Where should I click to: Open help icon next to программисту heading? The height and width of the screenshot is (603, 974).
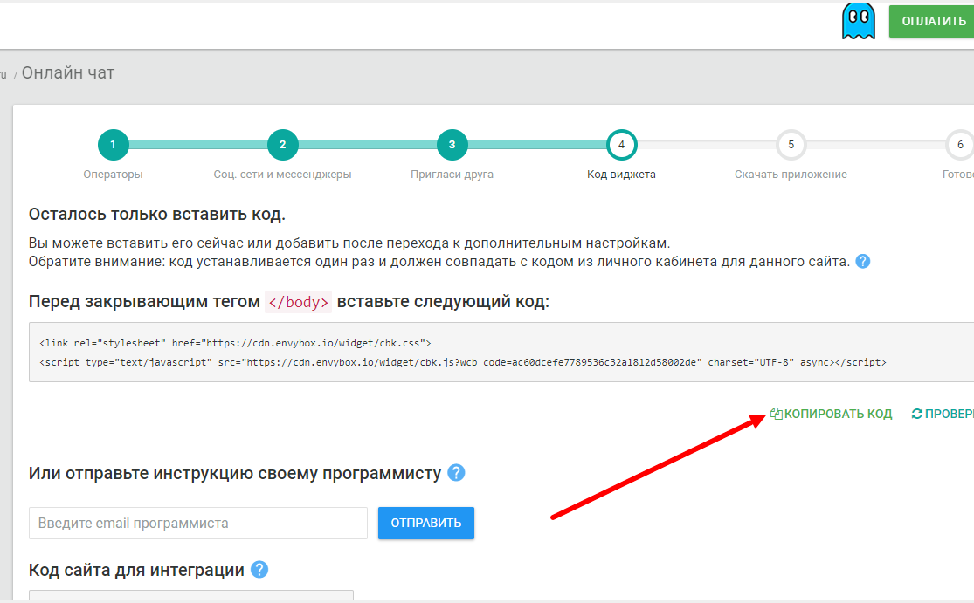[x=456, y=473]
